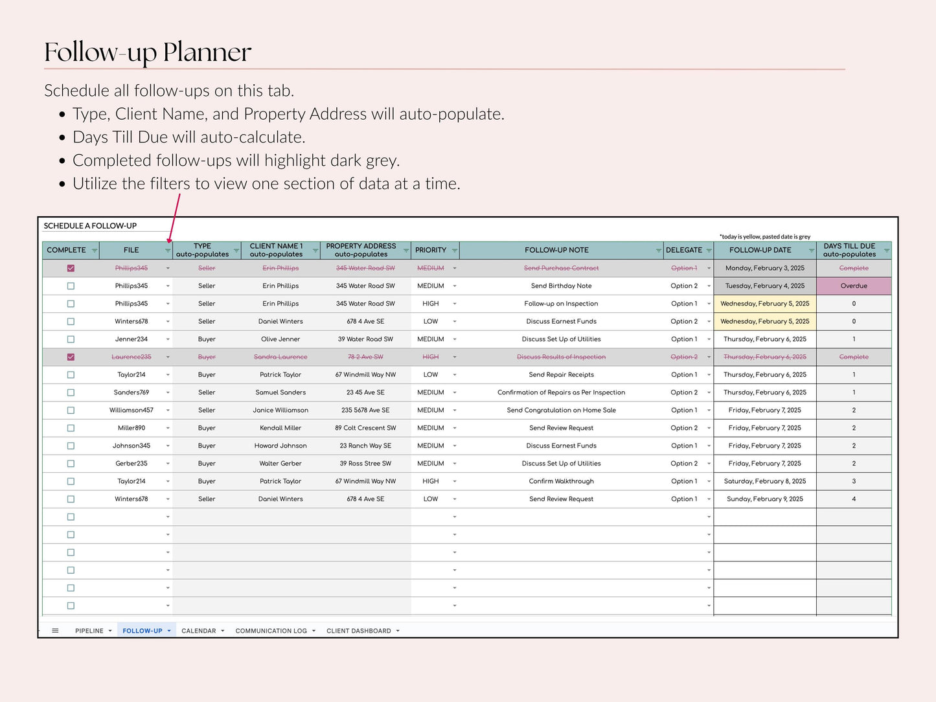Select the Confirm Walkthrough note cell

[x=562, y=481]
